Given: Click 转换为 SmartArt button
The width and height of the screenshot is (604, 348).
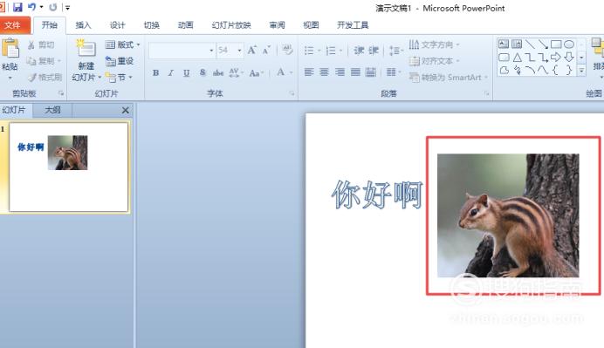Looking at the screenshot, I should click(449, 78).
